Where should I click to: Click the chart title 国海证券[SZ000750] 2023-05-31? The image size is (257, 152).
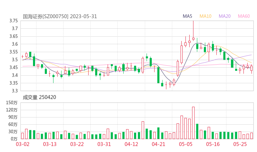pos(60,17)
